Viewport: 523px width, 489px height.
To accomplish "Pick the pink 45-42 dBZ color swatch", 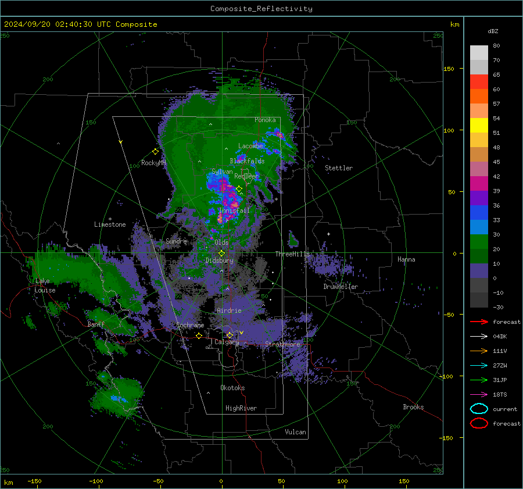I will [479, 169].
